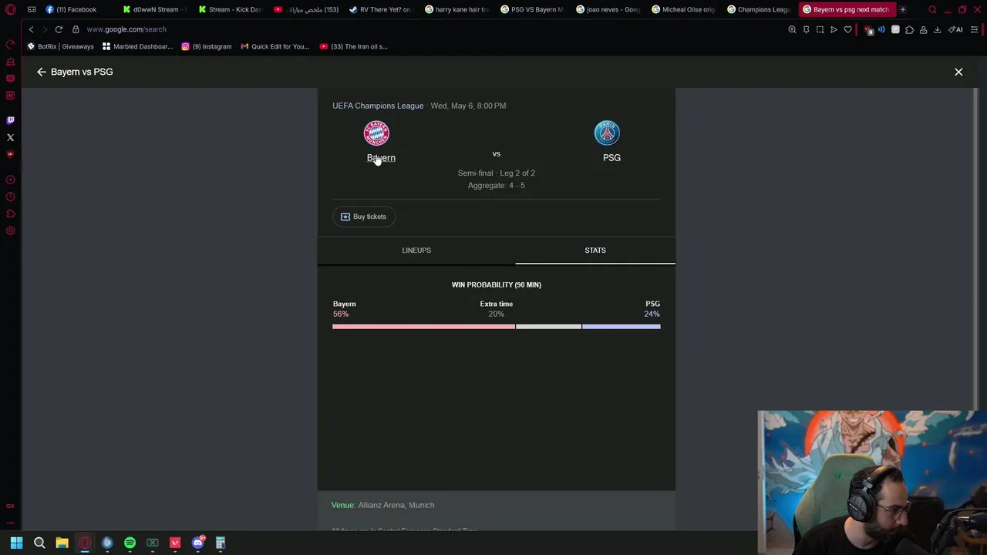Open the Champions League tab
987x555 pixels.
pos(760,9)
